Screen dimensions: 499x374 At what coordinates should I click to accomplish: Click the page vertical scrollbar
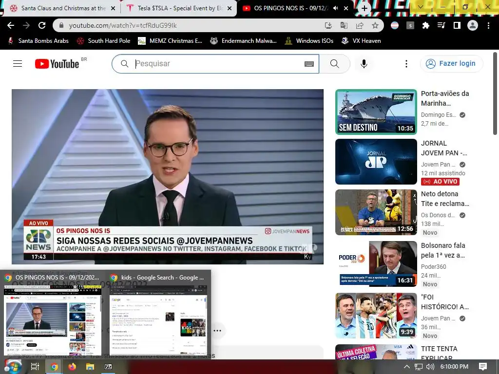pyautogui.click(x=495, y=93)
